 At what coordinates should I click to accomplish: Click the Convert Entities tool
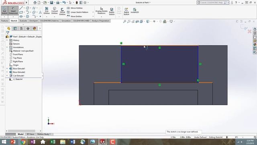tap(55, 10)
